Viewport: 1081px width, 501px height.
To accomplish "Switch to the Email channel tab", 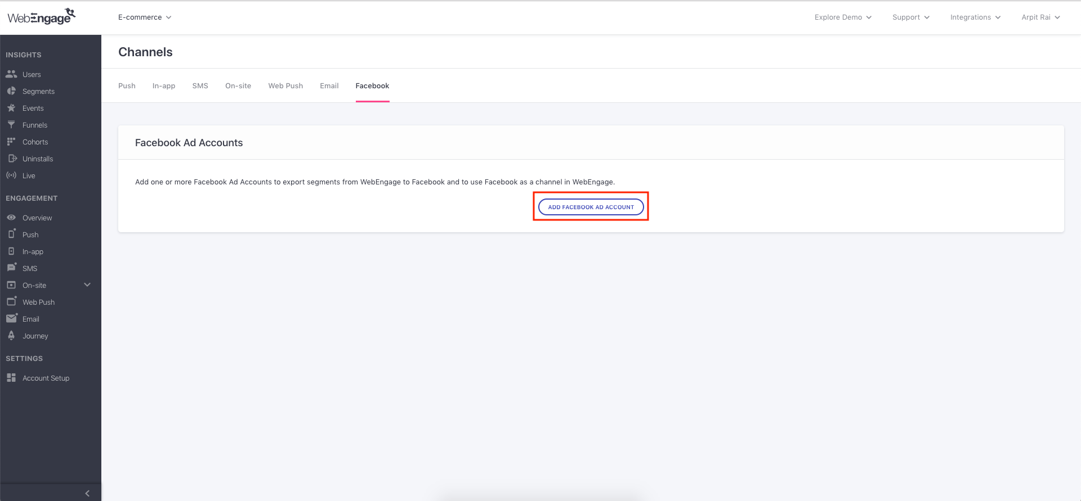I will (x=329, y=85).
